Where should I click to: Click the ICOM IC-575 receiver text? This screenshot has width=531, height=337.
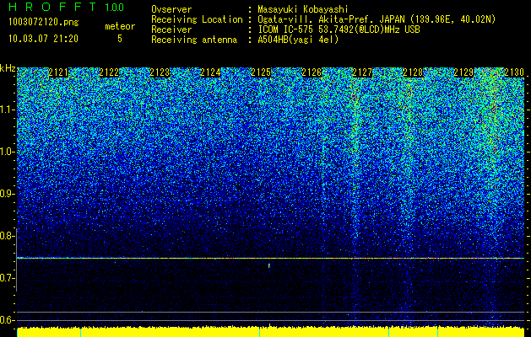pyautogui.click(x=339, y=29)
